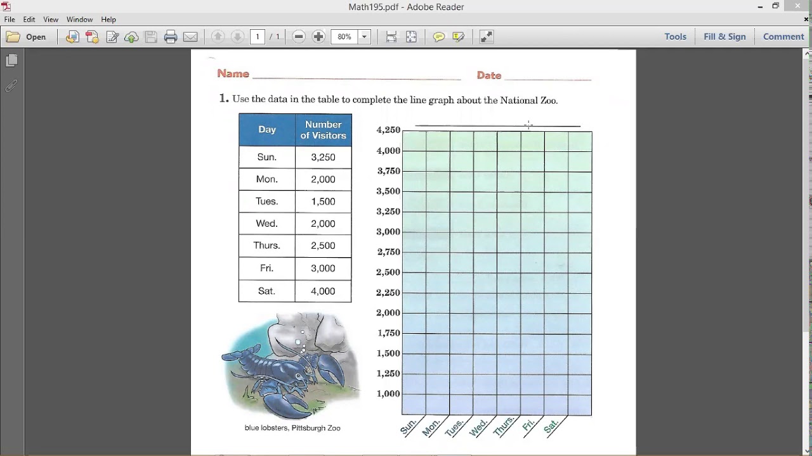Click the fit width scrolling icon
The image size is (812, 456).
pyautogui.click(x=391, y=37)
